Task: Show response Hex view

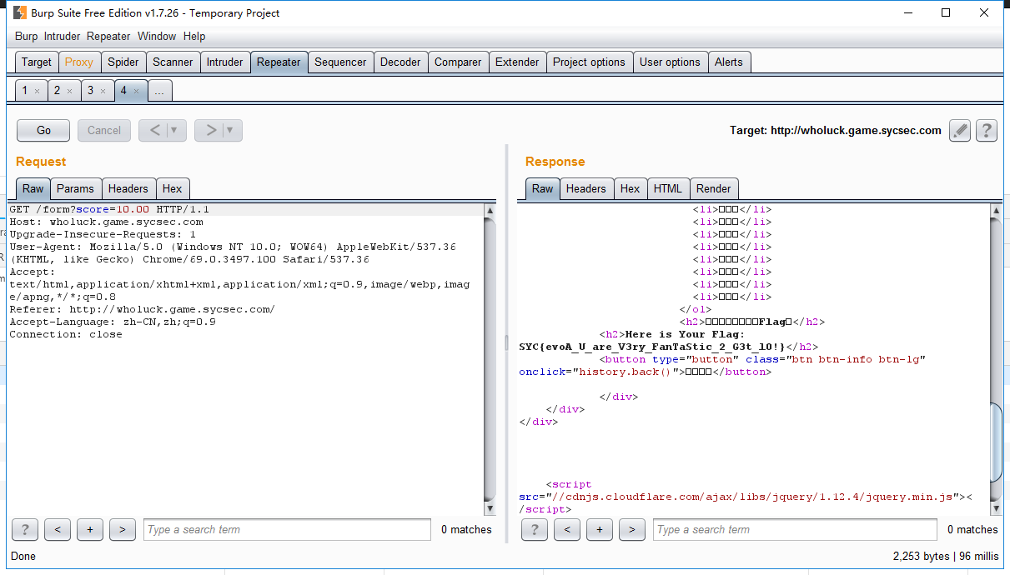Action: point(631,188)
